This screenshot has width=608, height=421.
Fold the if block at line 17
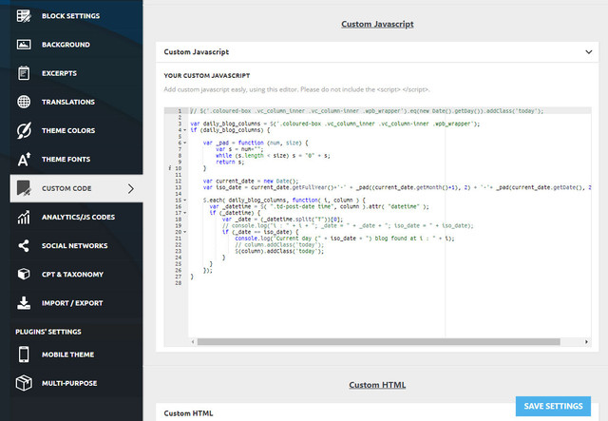click(185, 213)
